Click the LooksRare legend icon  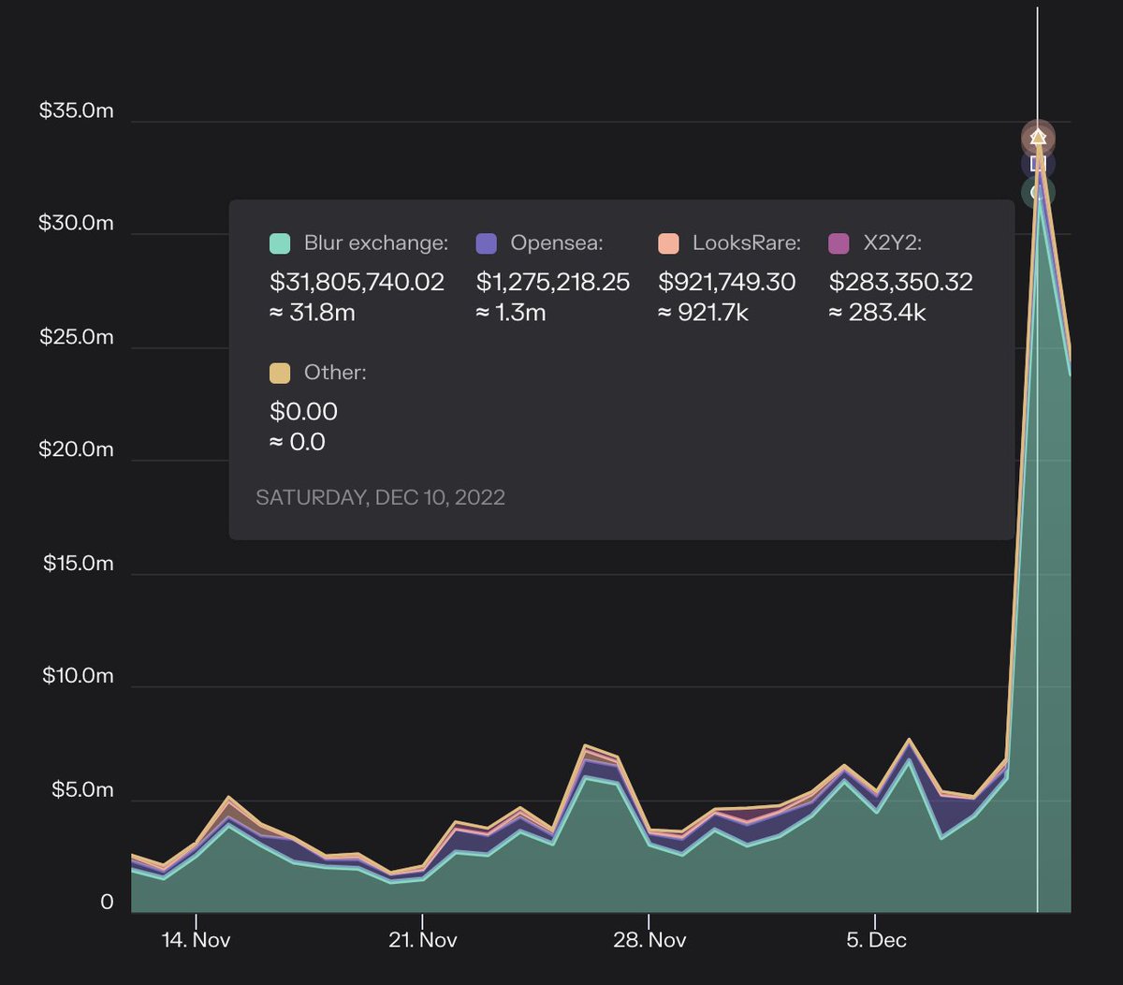[667, 242]
